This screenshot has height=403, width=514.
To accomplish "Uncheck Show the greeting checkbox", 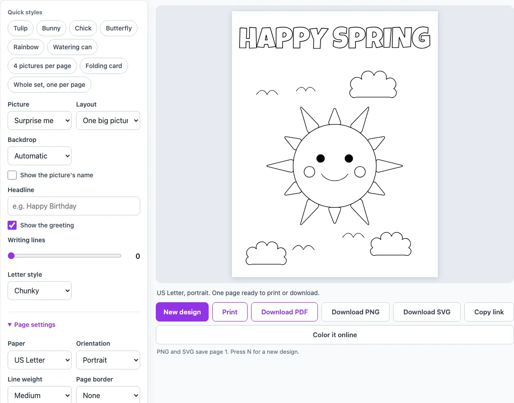I will [x=12, y=225].
